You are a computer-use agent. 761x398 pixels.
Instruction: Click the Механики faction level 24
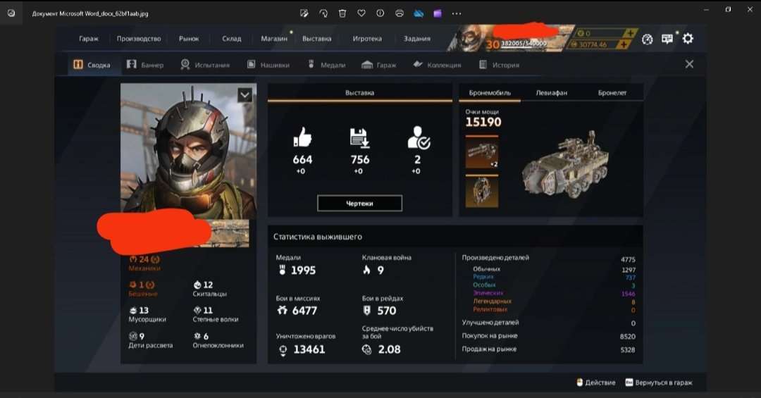click(x=144, y=263)
